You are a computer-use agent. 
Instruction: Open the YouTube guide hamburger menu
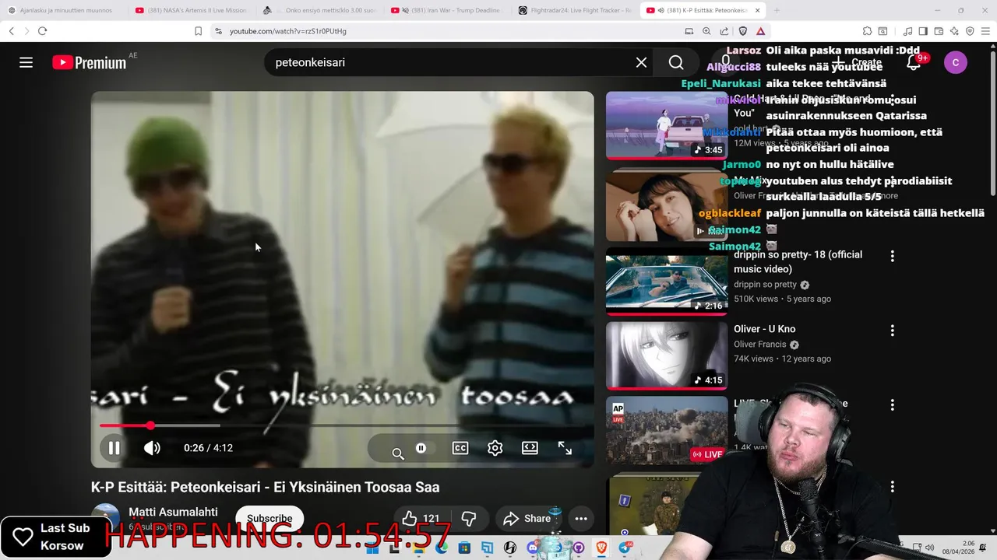pyautogui.click(x=26, y=62)
